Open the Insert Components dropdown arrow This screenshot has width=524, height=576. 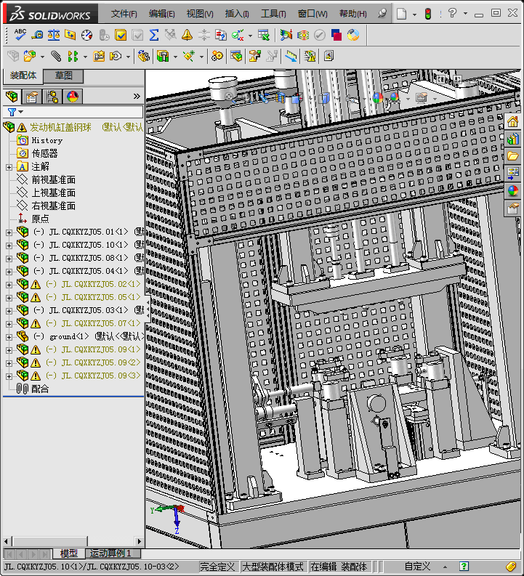click(42, 57)
